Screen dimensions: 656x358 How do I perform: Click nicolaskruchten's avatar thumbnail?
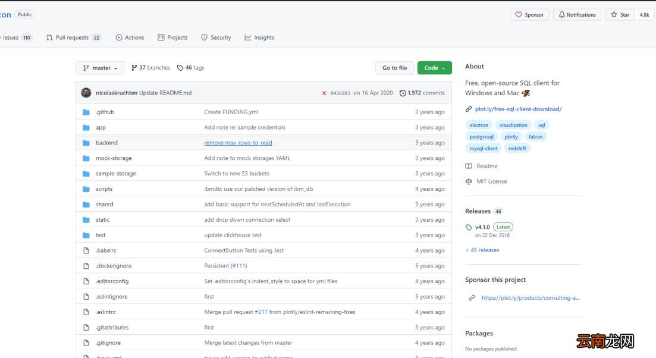[x=86, y=93]
